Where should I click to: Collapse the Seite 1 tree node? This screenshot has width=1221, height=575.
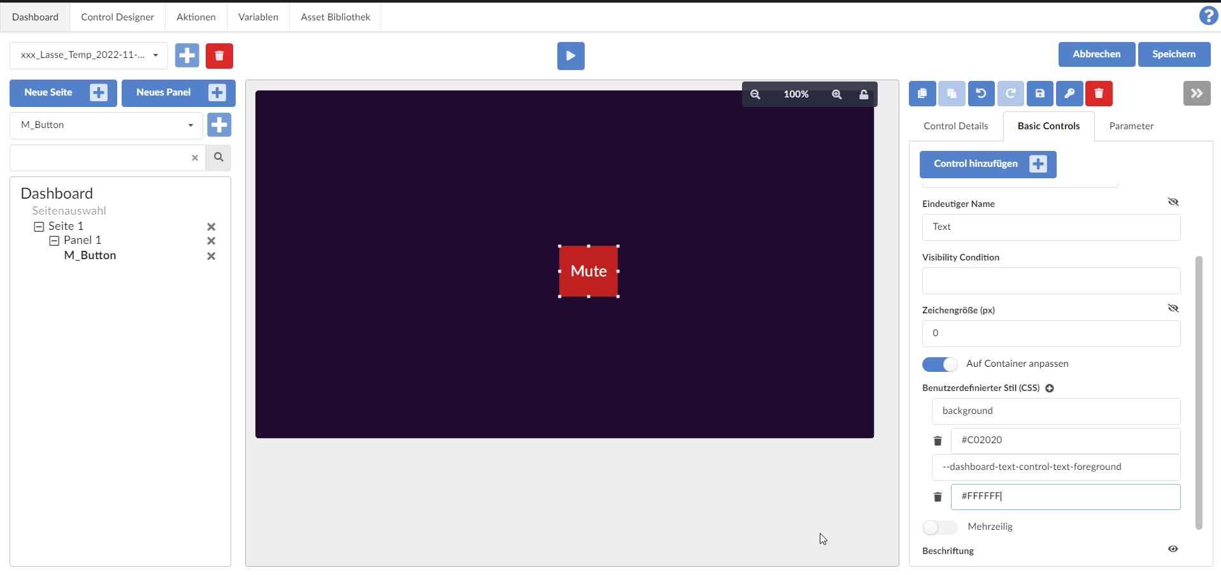[39, 227]
